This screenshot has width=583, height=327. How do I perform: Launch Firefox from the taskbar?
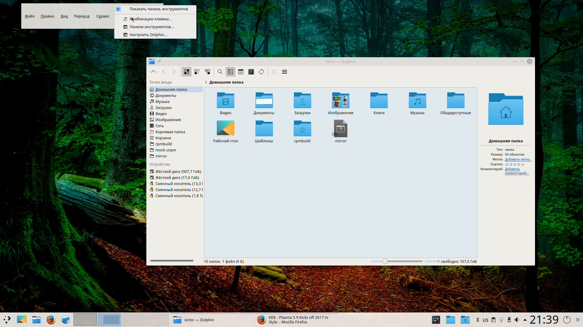[51, 320]
